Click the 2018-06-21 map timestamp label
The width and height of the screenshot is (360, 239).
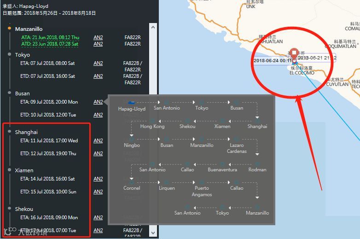[317, 58]
